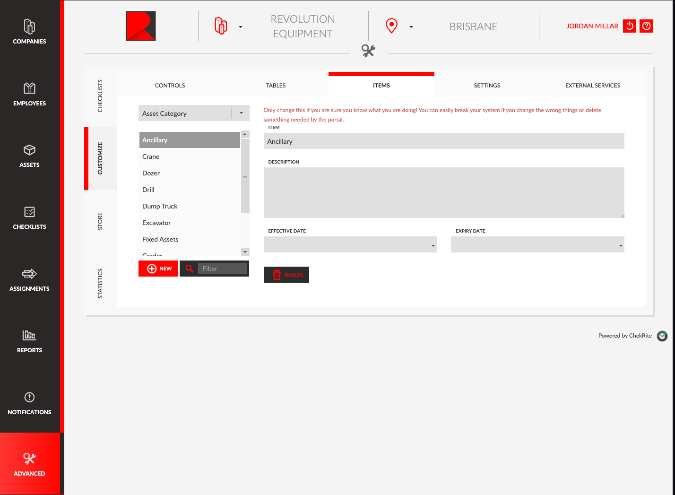The image size is (675, 495).
Task: Switch to the Tables tab
Action: 276,86
